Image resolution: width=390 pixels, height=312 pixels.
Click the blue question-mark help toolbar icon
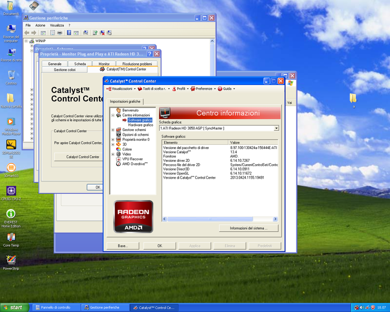[69, 33]
